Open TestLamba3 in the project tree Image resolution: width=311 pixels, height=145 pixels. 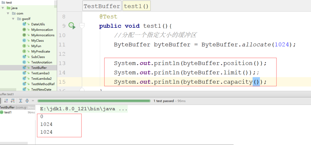coord(40,73)
